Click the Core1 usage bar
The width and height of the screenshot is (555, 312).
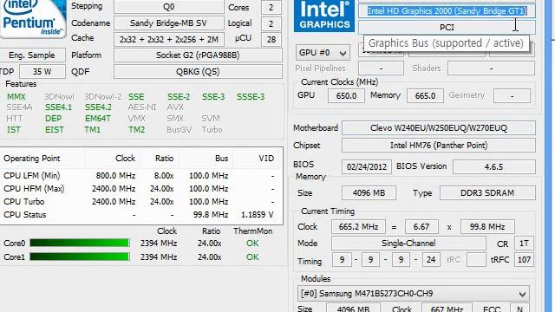(80, 257)
